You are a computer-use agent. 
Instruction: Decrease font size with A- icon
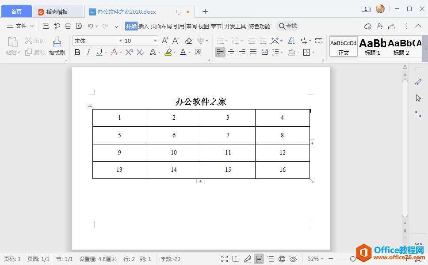(176, 41)
